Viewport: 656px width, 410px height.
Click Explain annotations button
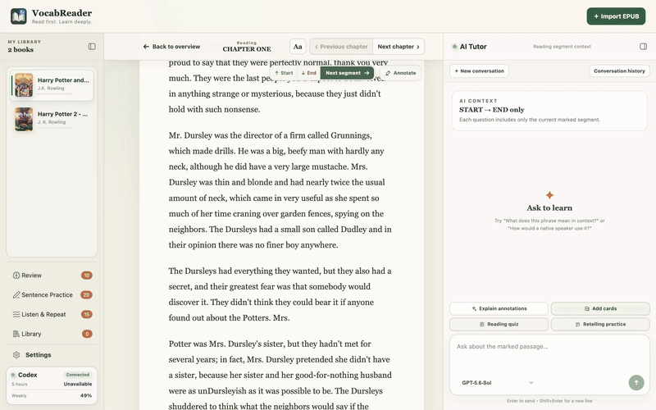click(x=499, y=309)
